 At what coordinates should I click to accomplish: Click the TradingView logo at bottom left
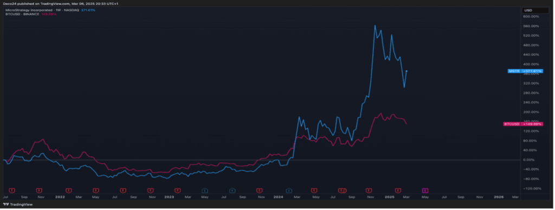pyautogui.click(x=12, y=204)
